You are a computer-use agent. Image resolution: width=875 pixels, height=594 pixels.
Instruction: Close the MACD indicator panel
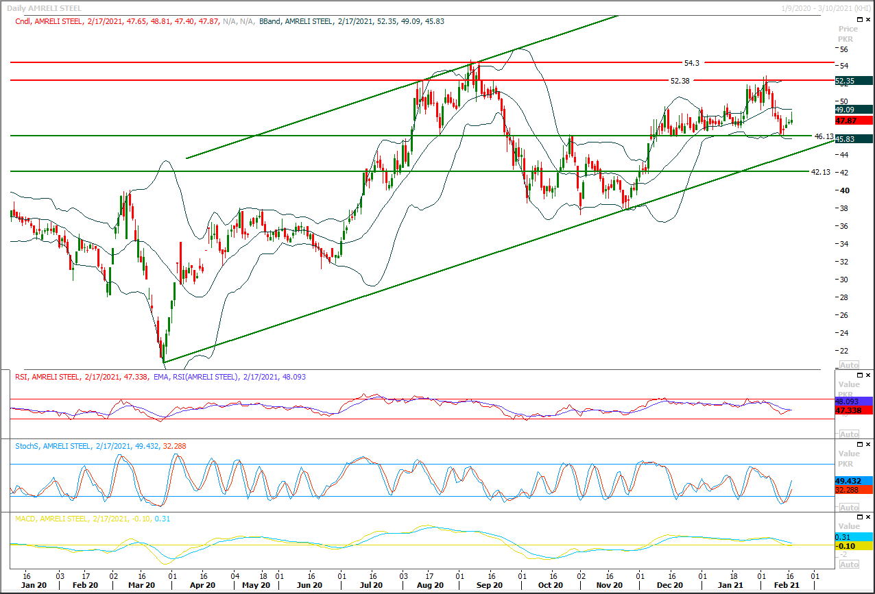click(868, 517)
